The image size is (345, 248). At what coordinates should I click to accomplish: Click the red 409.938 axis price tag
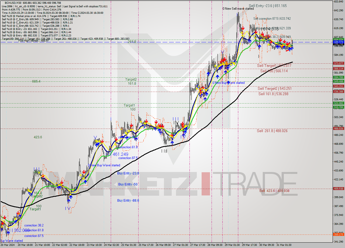(x=339, y=189)
